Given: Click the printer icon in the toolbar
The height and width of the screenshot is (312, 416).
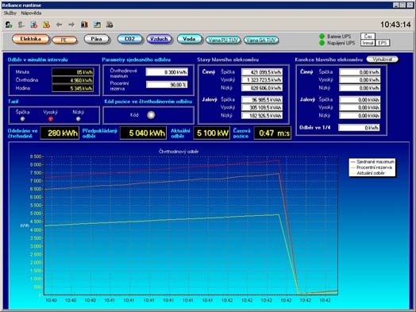Looking at the screenshot, I should [110, 25].
